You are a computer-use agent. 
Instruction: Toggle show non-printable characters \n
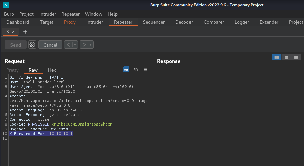136,69
